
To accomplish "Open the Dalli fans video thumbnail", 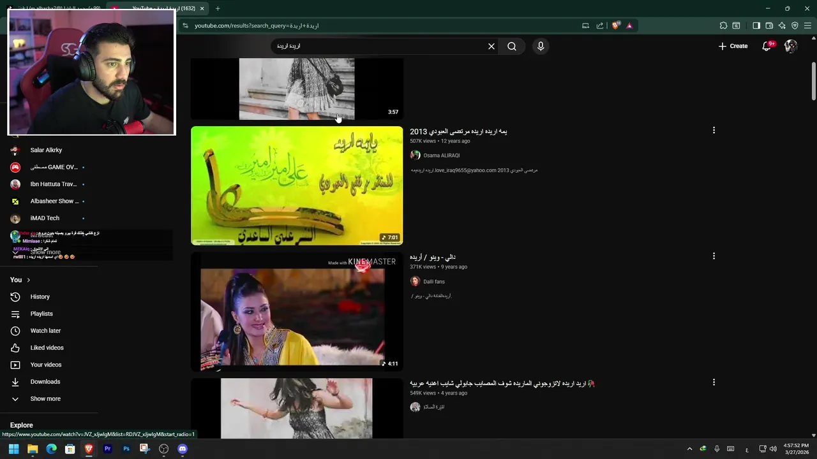I will click(297, 312).
